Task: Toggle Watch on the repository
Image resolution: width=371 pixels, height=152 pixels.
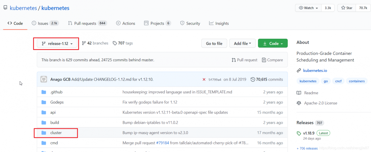Action: (x=308, y=8)
